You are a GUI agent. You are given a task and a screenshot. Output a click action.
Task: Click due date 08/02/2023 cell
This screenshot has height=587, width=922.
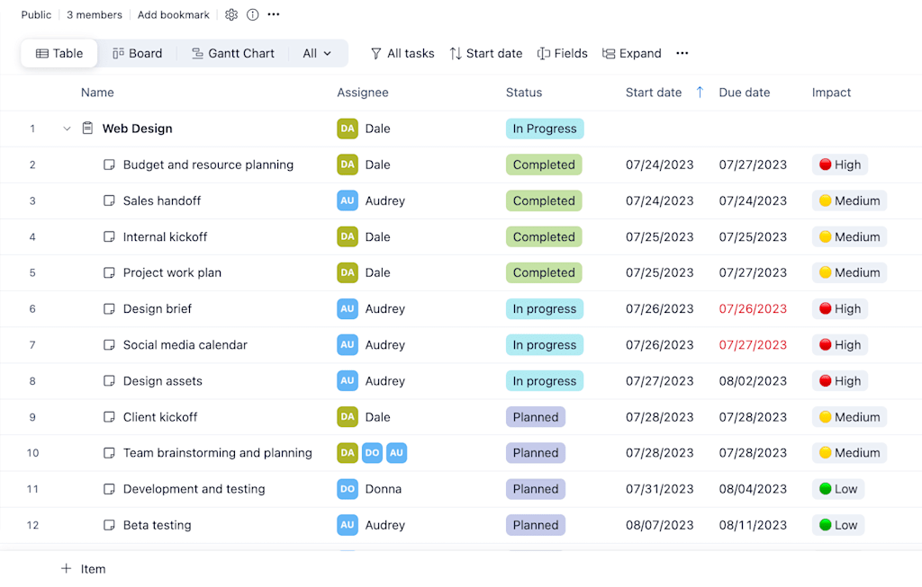tap(753, 381)
